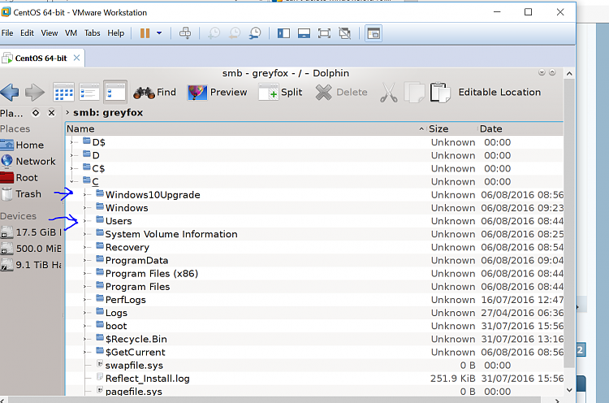Select the swapfile.sys file
The width and height of the screenshot is (609, 403).
(x=134, y=366)
